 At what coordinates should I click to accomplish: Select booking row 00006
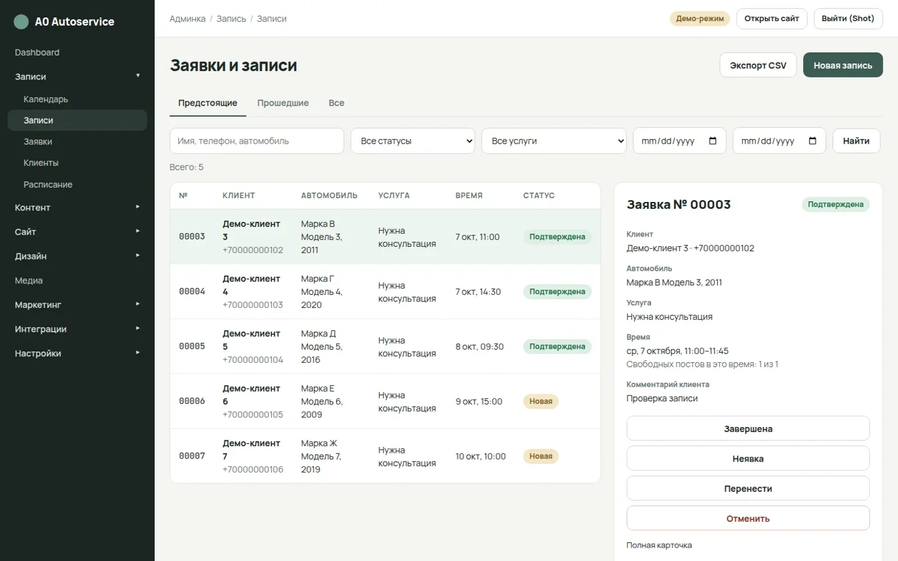pyautogui.click(x=385, y=401)
